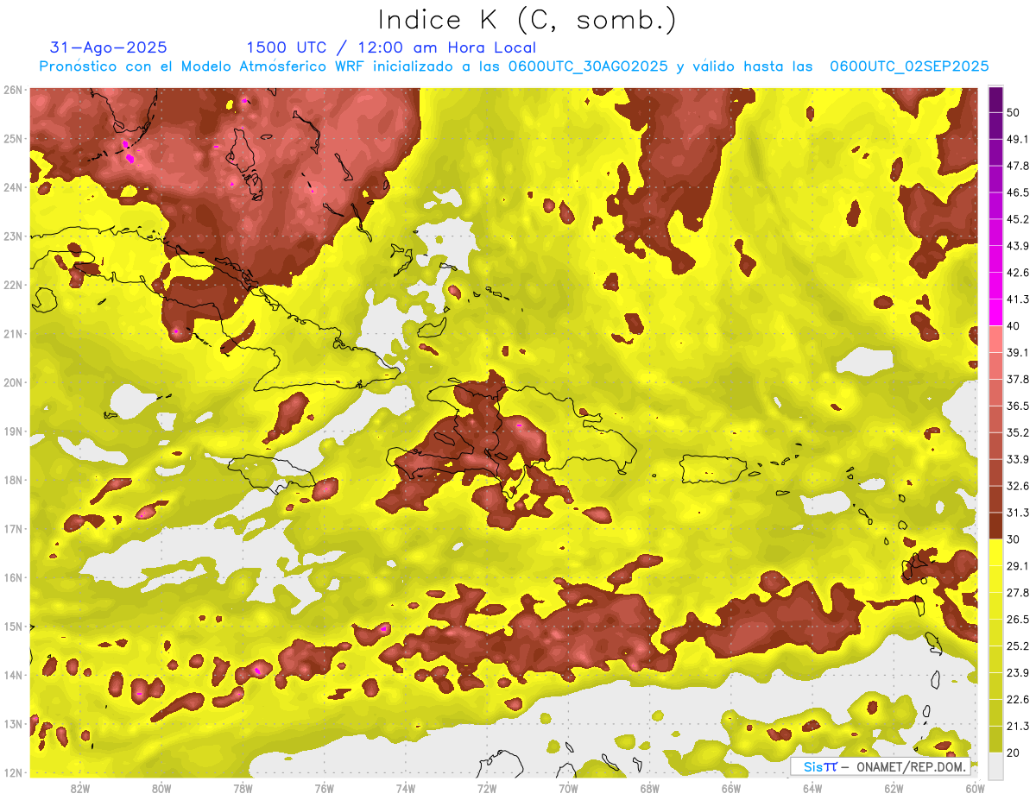Image resolution: width=1036 pixels, height=800 pixels.
Task: Click the map title "Indice K (C, somb.)"
Action: click(x=527, y=20)
